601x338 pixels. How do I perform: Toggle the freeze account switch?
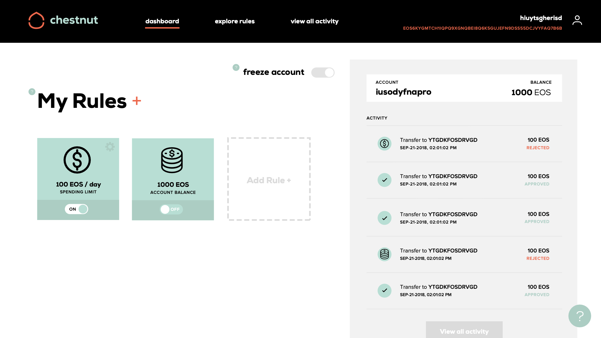point(323,73)
